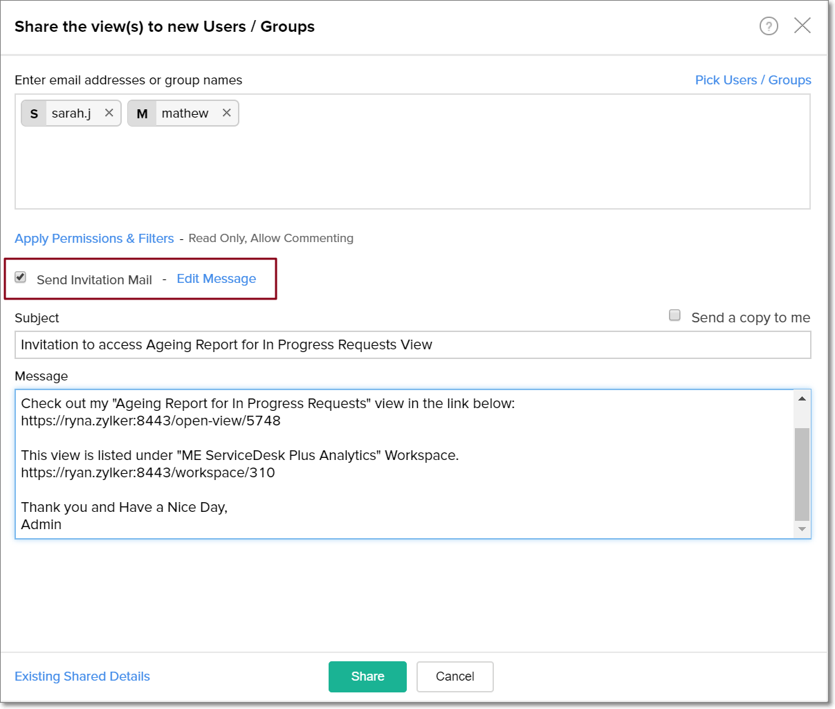View Existing Shared Details

[82, 676]
